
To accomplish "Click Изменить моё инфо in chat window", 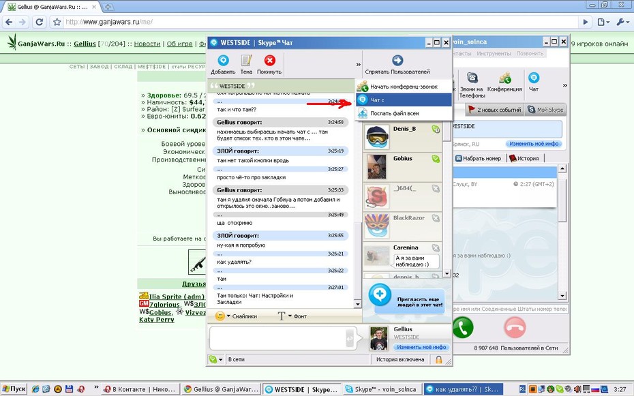I will [x=421, y=347].
